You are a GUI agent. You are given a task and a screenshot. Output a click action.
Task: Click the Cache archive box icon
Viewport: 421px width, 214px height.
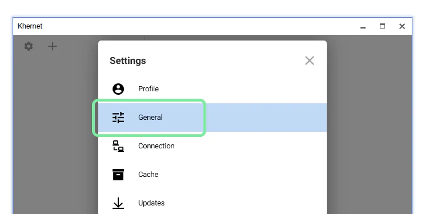[118, 175]
